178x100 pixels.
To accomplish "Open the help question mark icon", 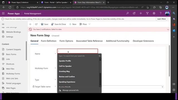I will point(160,13).
